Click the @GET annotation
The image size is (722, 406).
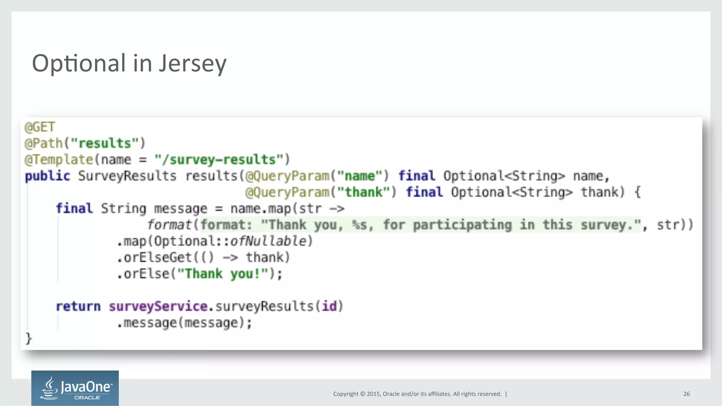pos(40,127)
